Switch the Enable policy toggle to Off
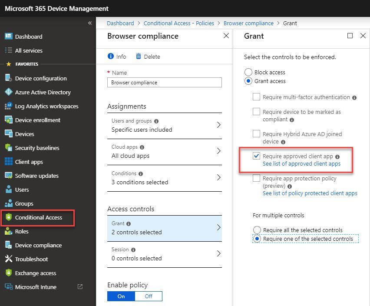 coord(149,296)
